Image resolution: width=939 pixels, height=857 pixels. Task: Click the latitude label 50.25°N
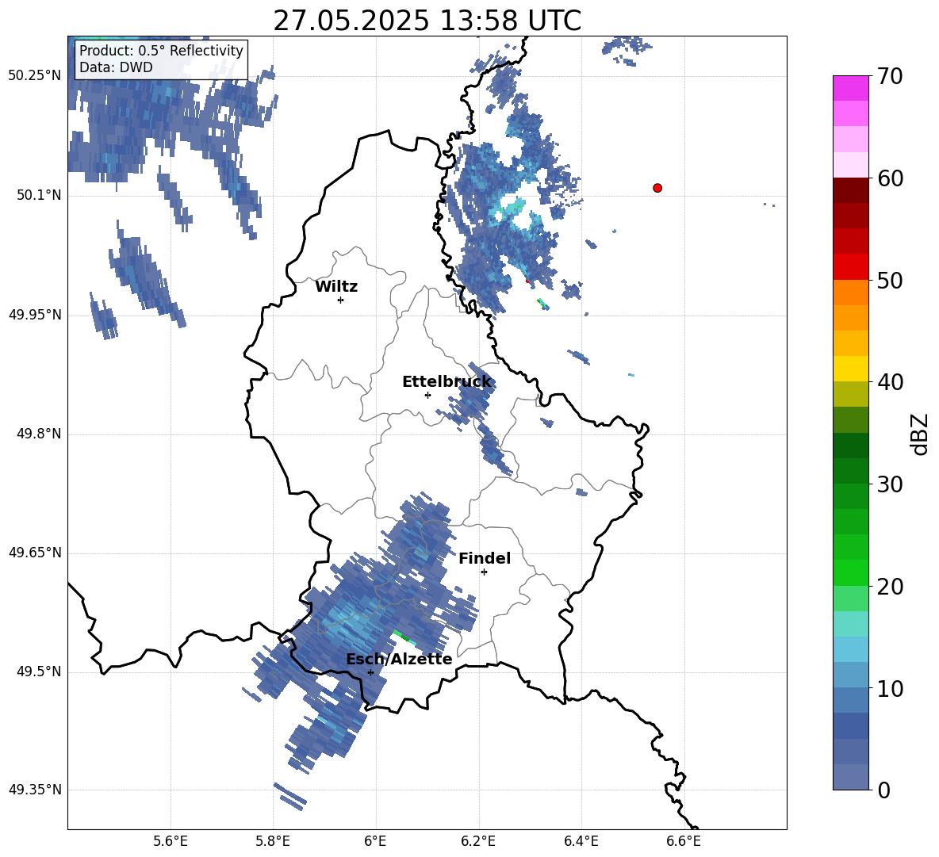pos(35,76)
